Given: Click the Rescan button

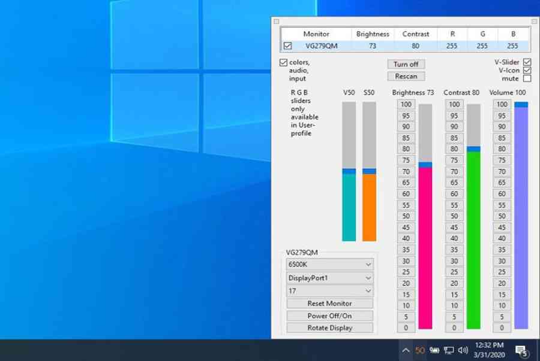Looking at the screenshot, I should (406, 76).
